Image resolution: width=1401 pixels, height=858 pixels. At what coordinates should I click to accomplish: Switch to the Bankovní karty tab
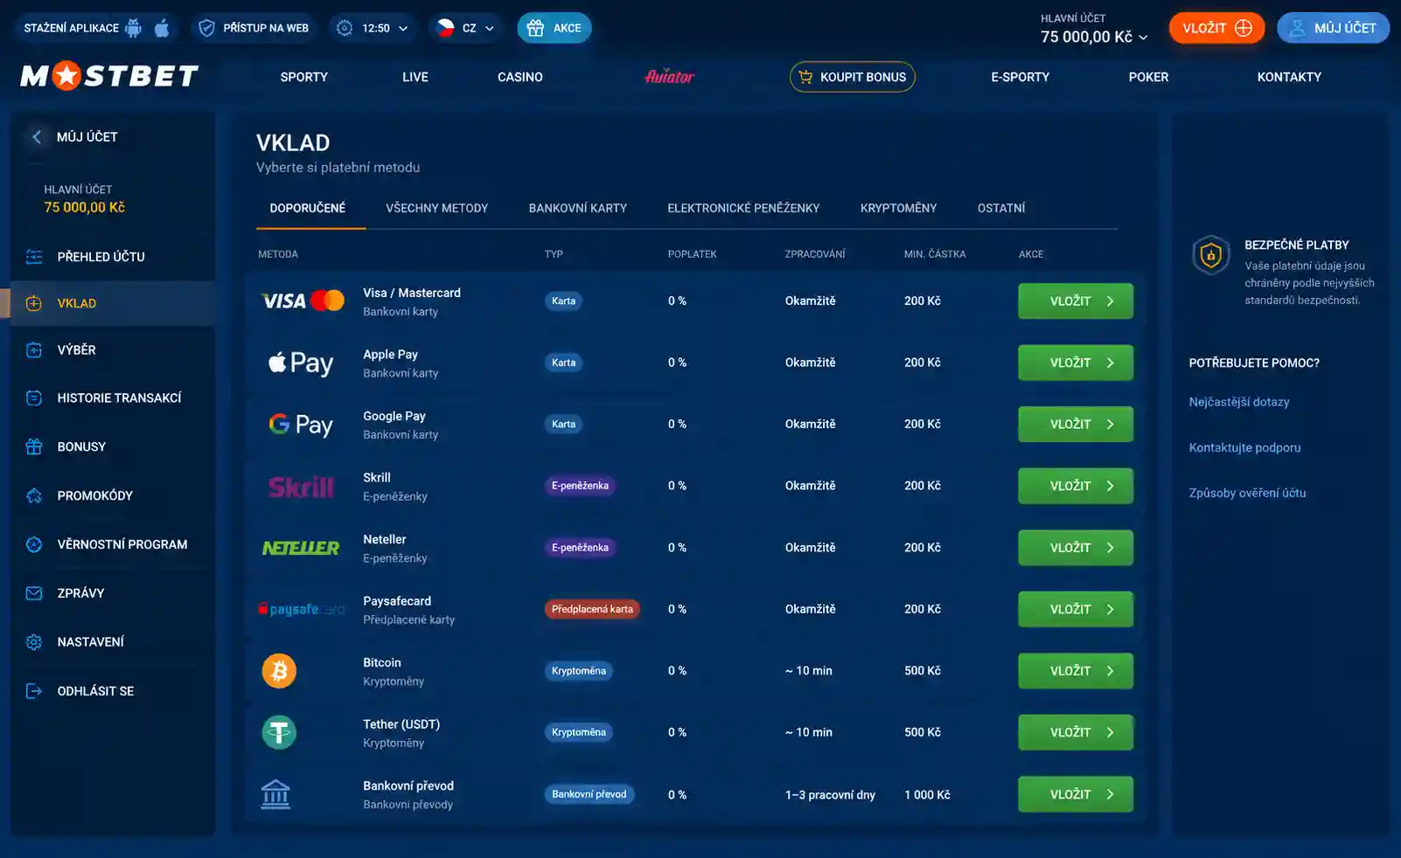pyautogui.click(x=578, y=208)
